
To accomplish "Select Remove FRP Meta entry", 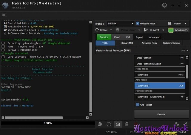I will tap(160, 75).
